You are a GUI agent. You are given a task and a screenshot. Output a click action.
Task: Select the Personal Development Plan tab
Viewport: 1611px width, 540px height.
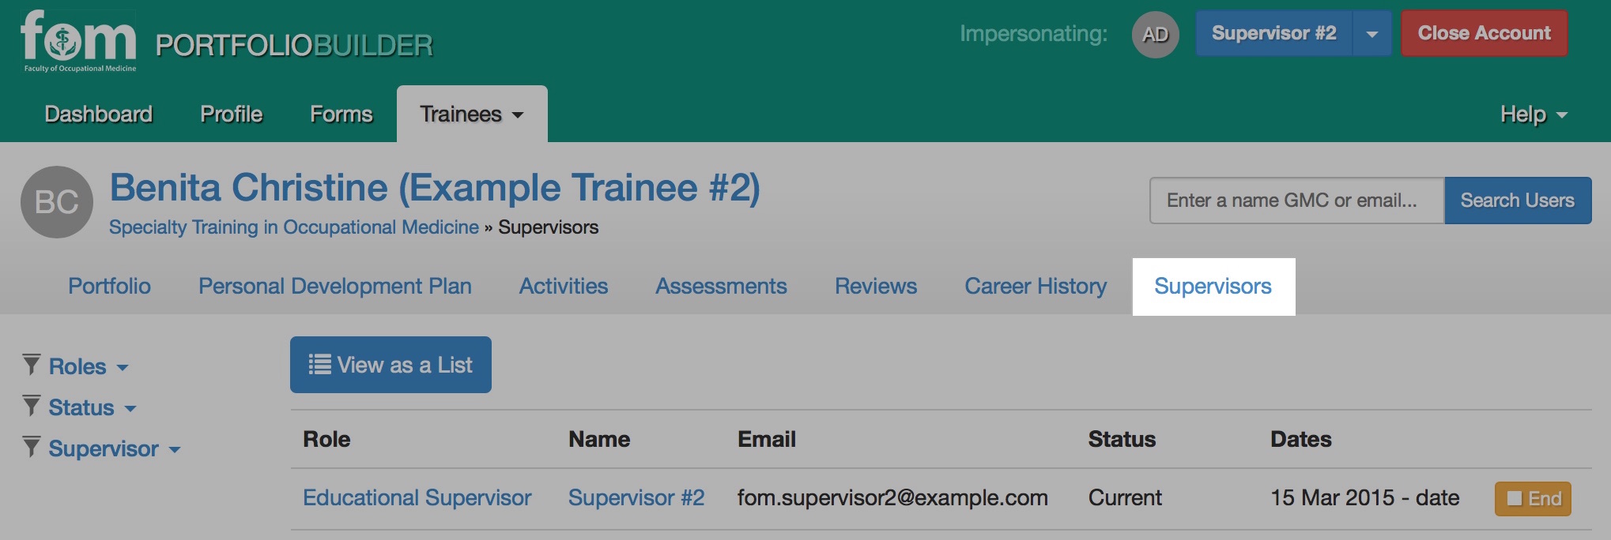335,286
